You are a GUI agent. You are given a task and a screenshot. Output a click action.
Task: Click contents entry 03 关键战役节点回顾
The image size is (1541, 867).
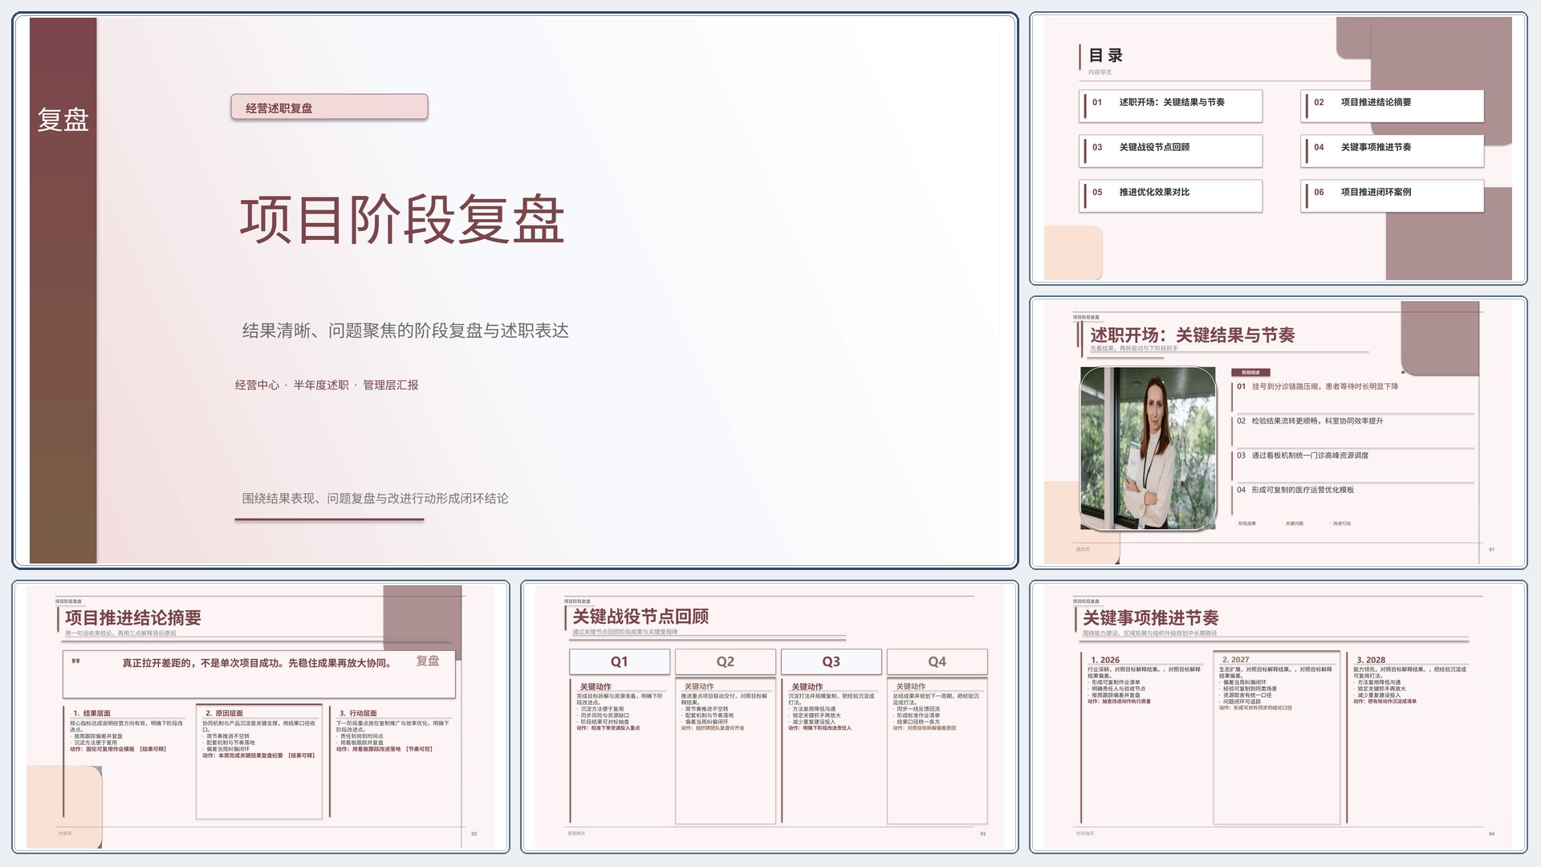(x=1171, y=150)
